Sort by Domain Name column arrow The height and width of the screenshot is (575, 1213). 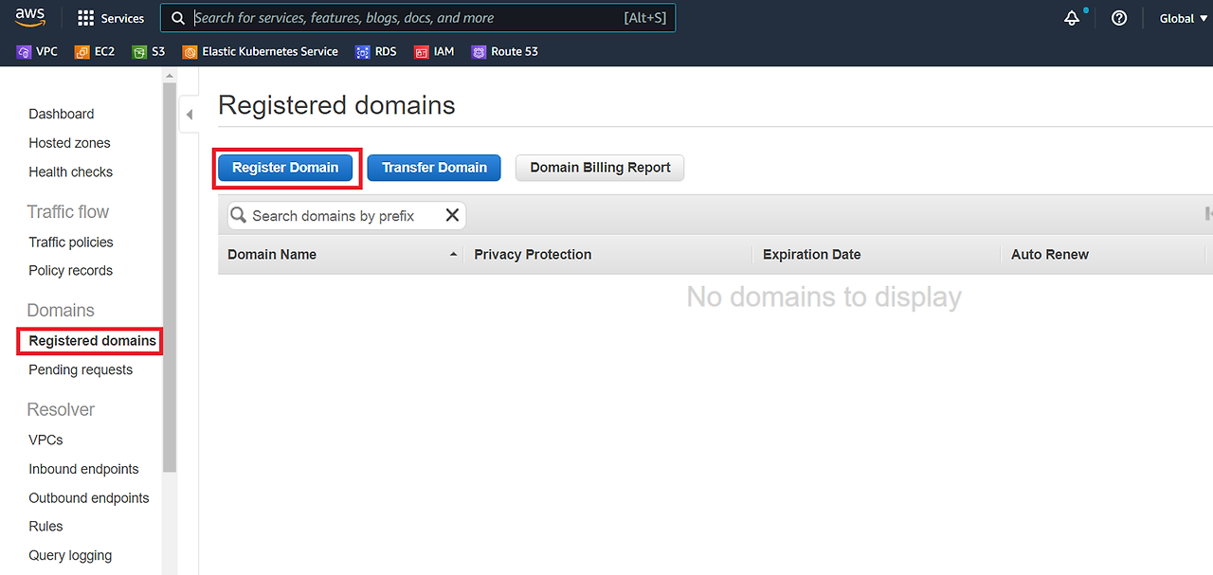pyautogui.click(x=453, y=255)
